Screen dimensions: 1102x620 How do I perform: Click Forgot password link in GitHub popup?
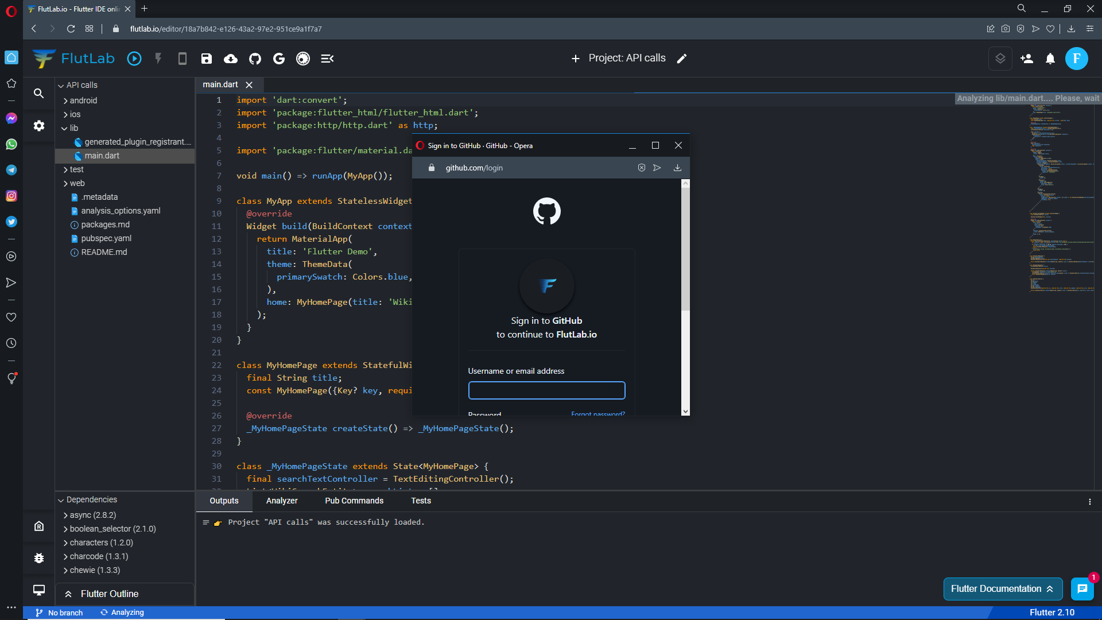[x=597, y=414]
